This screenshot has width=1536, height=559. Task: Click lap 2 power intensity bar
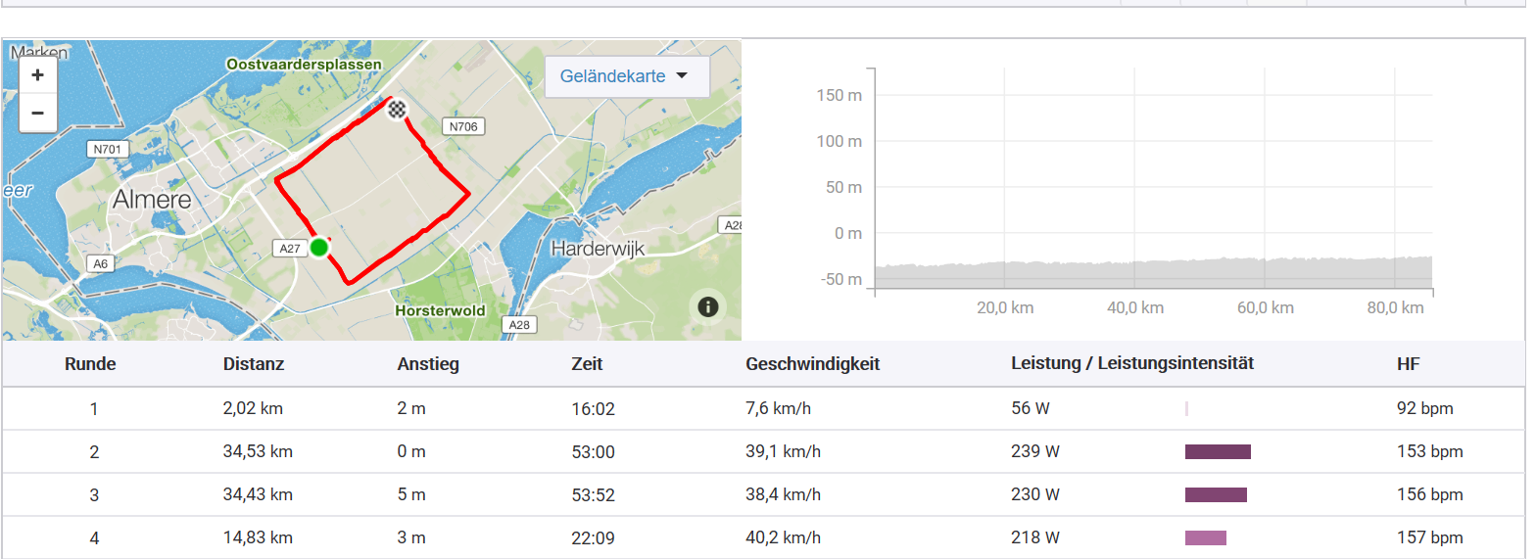(x=1218, y=452)
